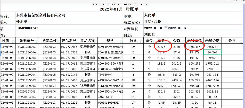Expand the 单位 column filter arrow
This screenshot has height=108, width=245.
tap(154, 42)
